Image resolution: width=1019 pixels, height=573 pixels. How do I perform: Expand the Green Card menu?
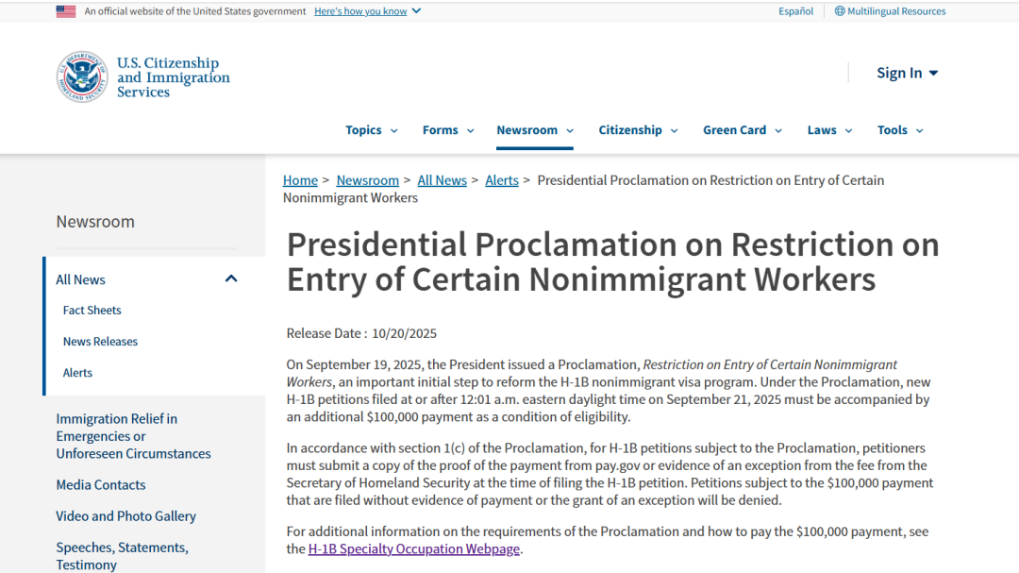click(x=742, y=130)
